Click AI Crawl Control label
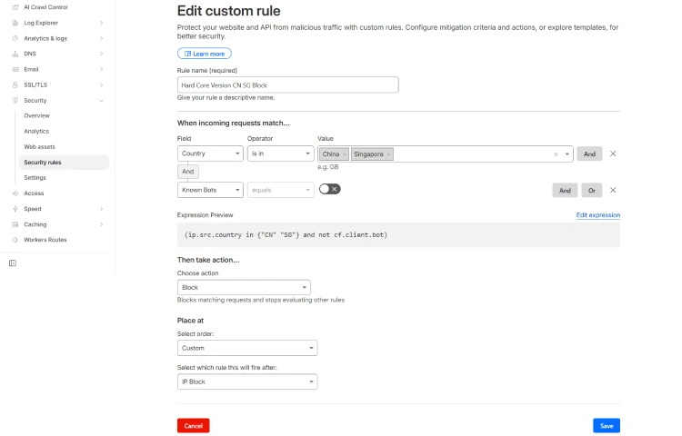The height and width of the screenshot is (436, 682). tap(45, 7)
